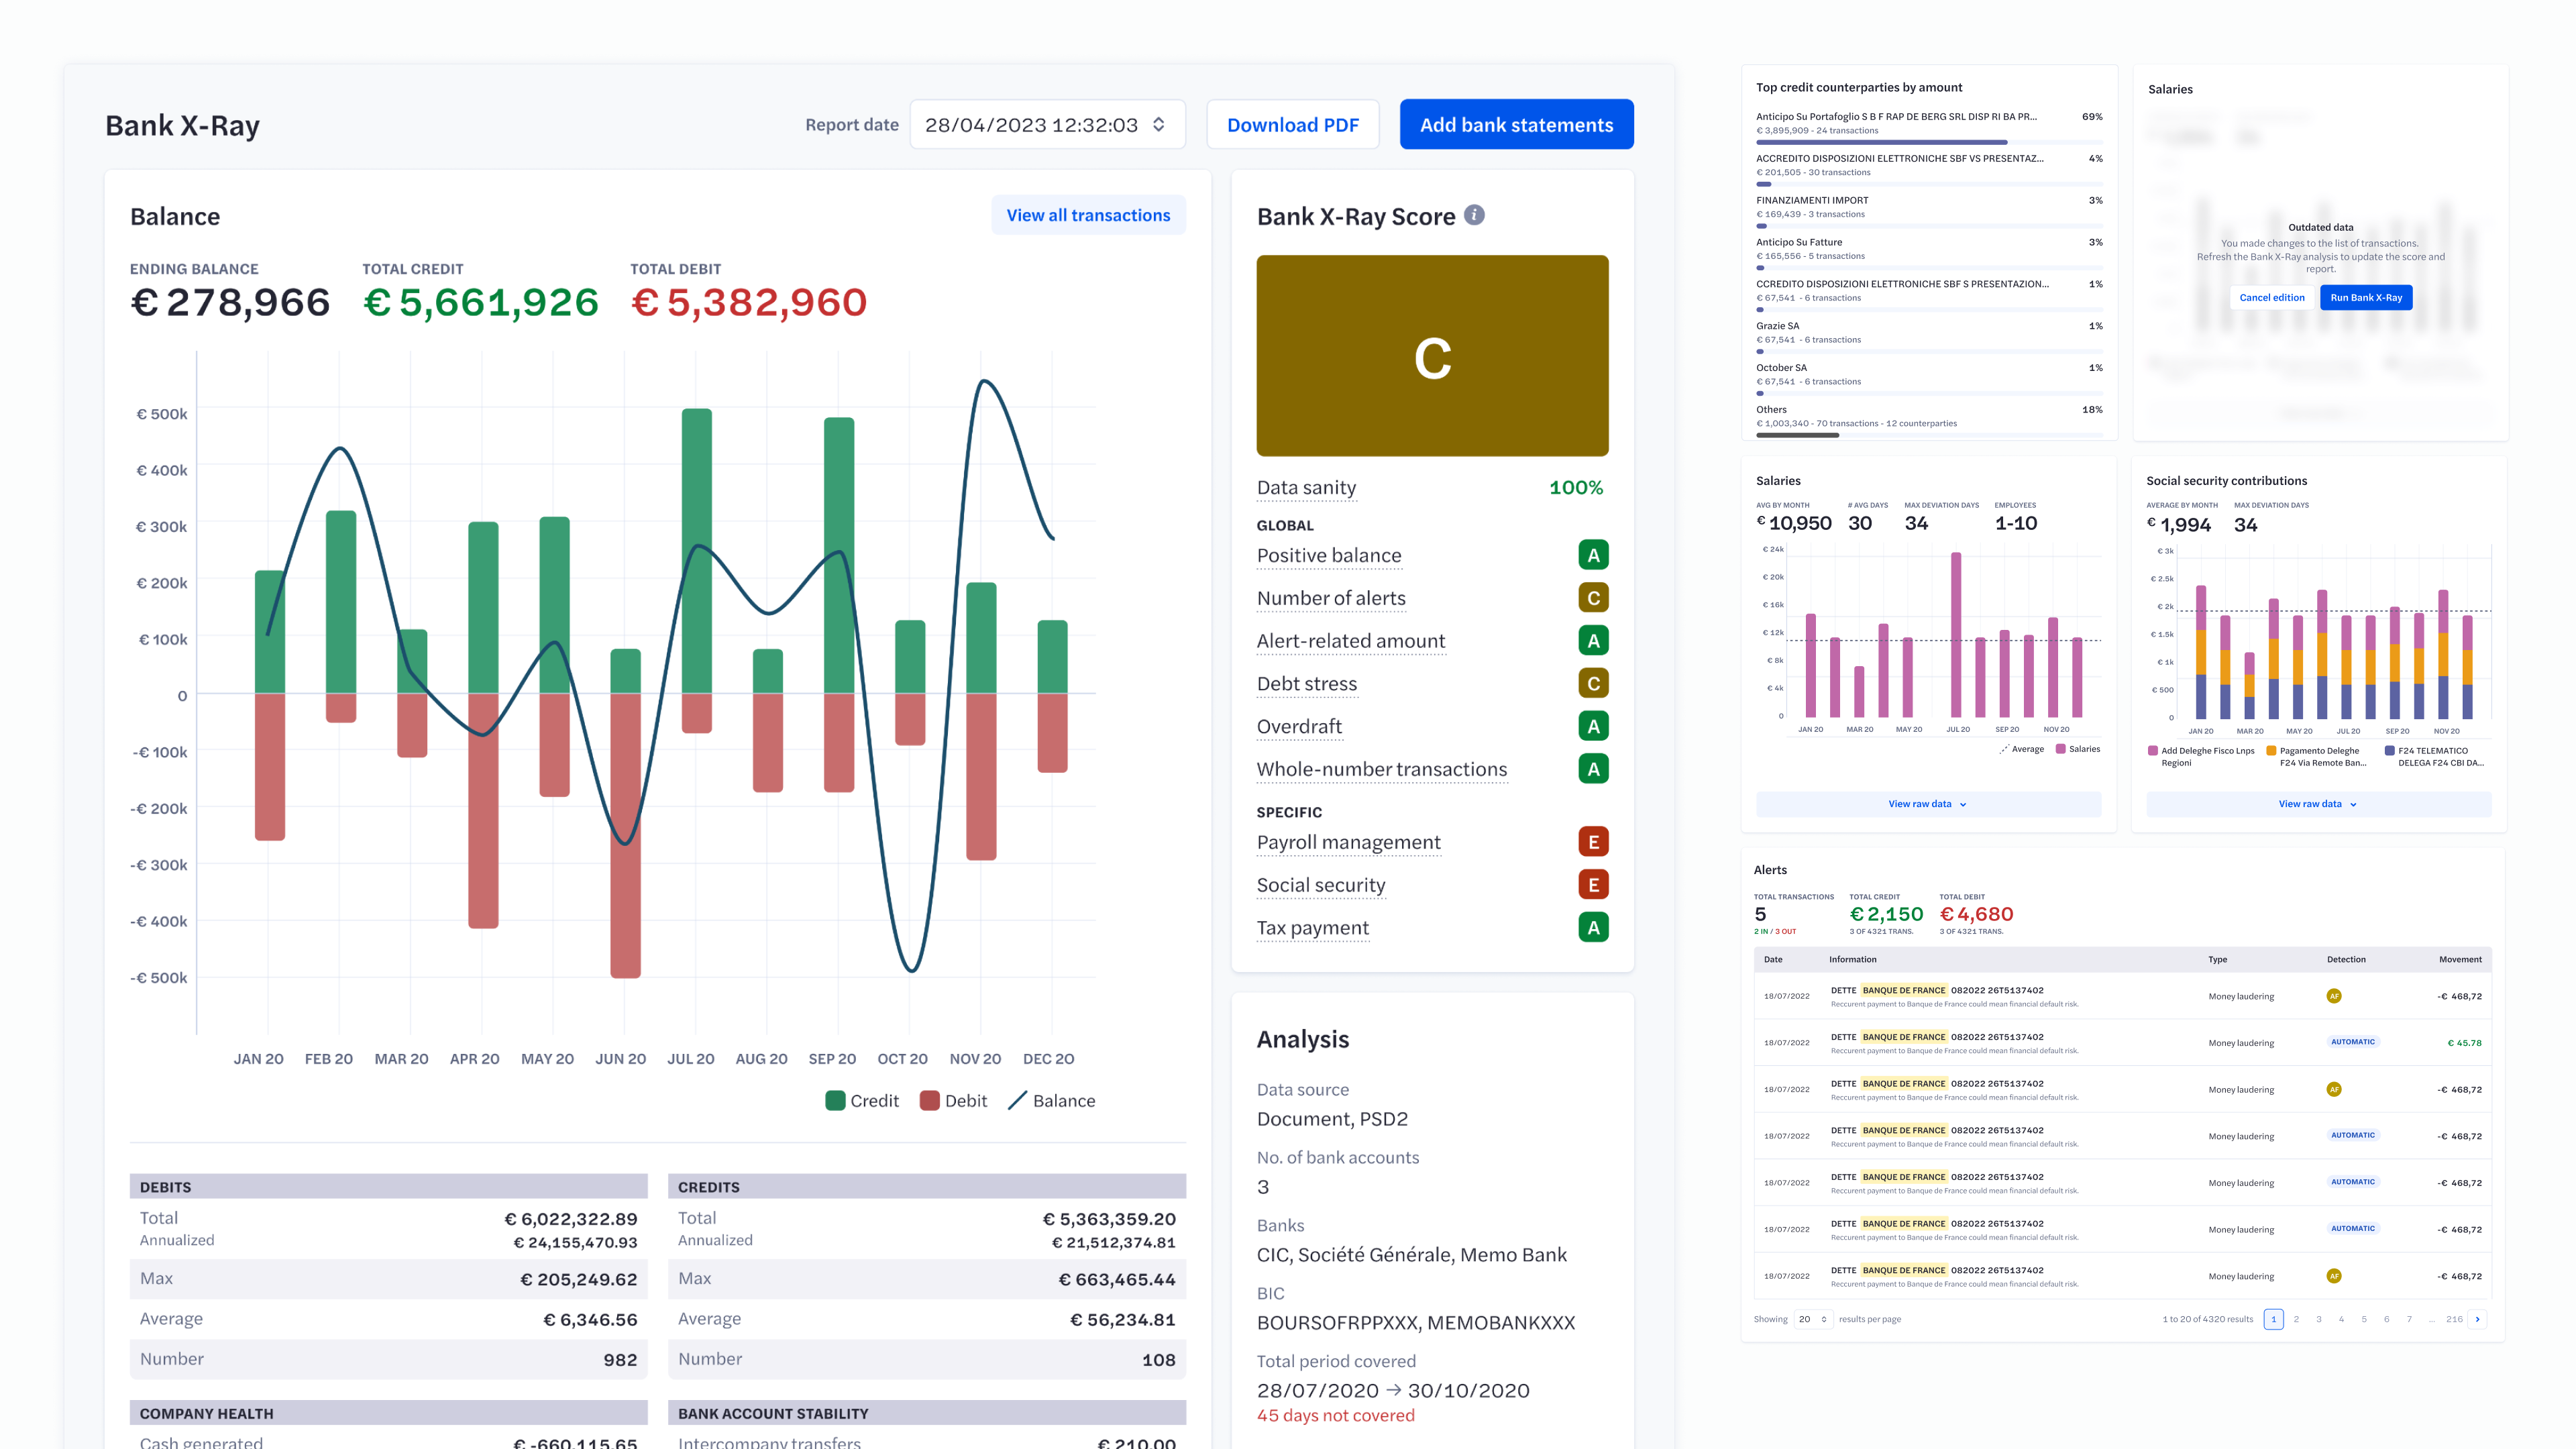This screenshot has width=2576, height=1449.
Task: Click the C grade badge beside Debt stress
Action: pyautogui.click(x=1593, y=683)
